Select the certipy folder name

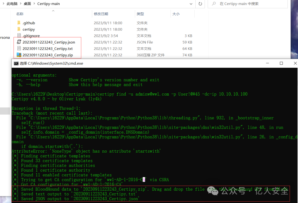(x=29, y=29)
